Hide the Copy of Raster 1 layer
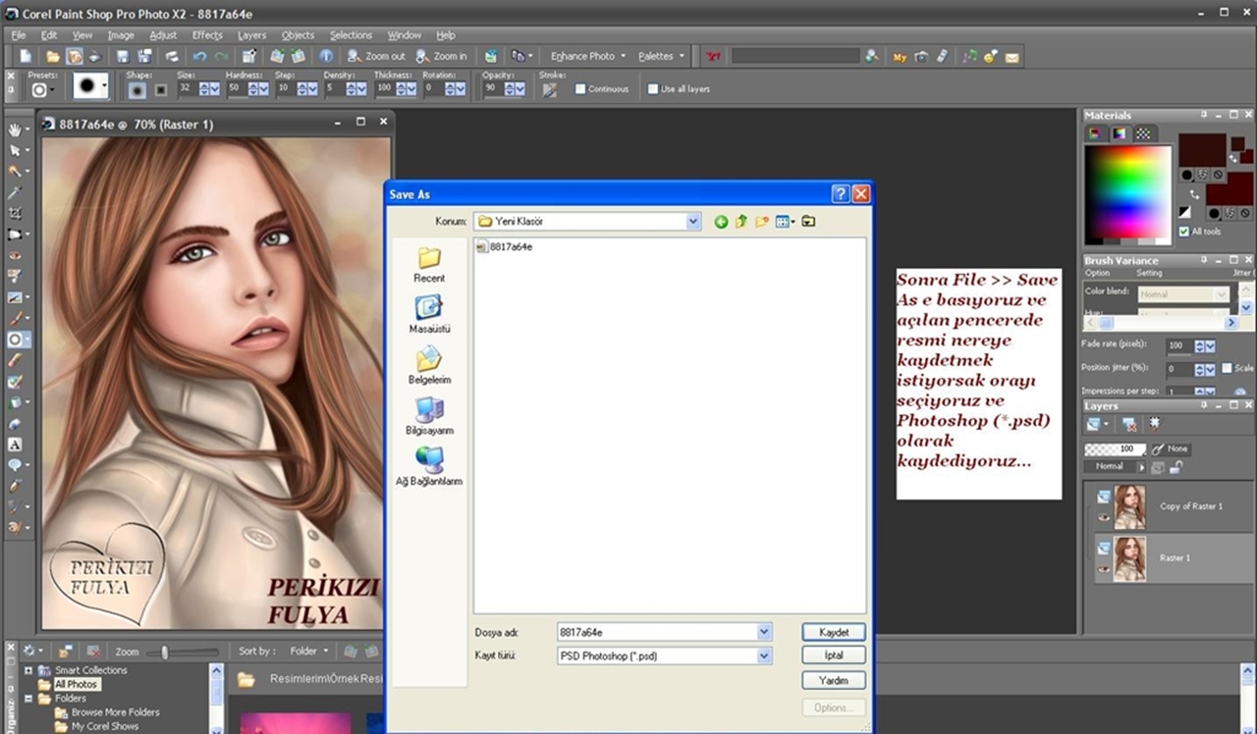The image size is (1257, 734). pos(1104,516)
